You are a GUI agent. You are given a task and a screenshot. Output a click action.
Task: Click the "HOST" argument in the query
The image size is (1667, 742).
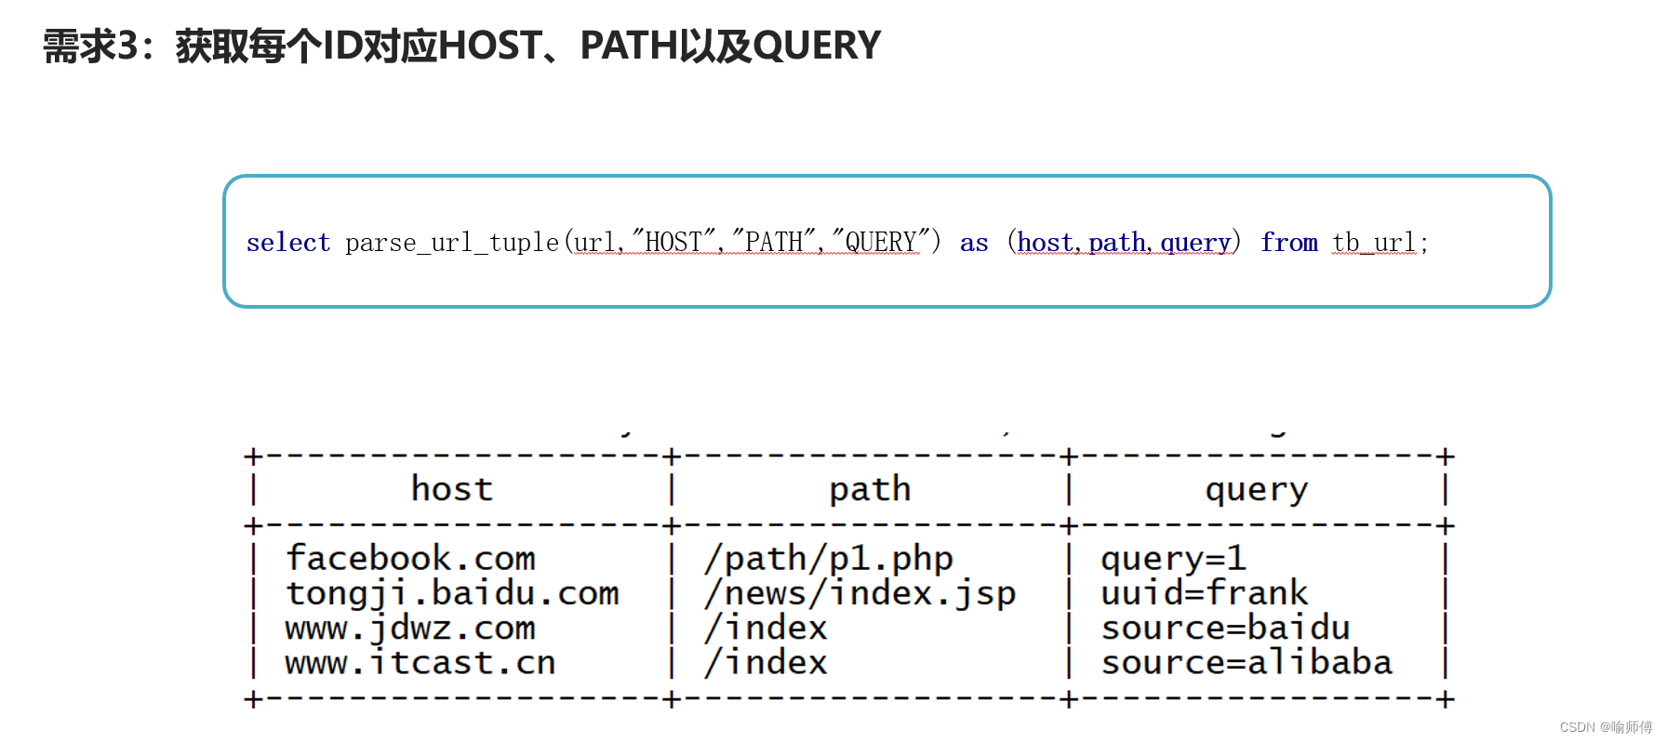point(673,242)
